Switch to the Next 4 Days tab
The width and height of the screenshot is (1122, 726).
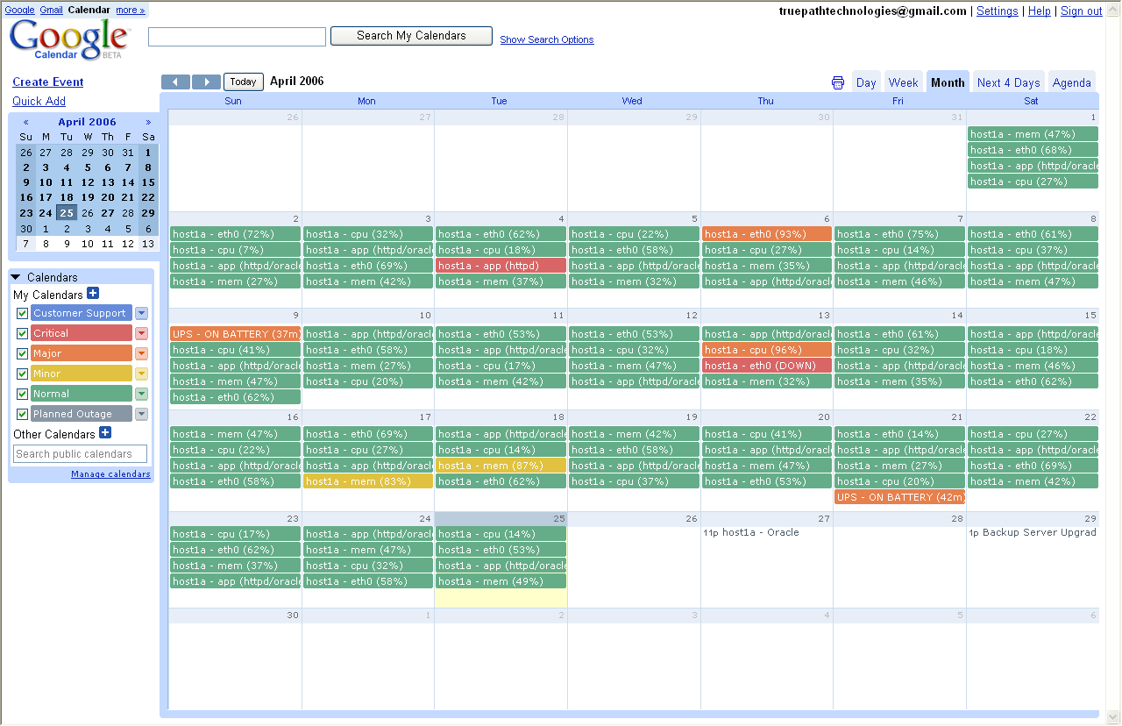(1008, 82)
